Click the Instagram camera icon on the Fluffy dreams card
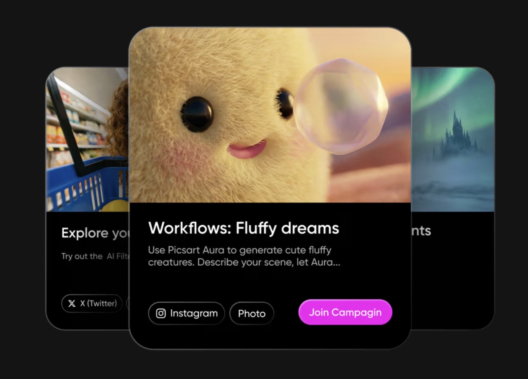The image size is (528, 379). [161, 313]
